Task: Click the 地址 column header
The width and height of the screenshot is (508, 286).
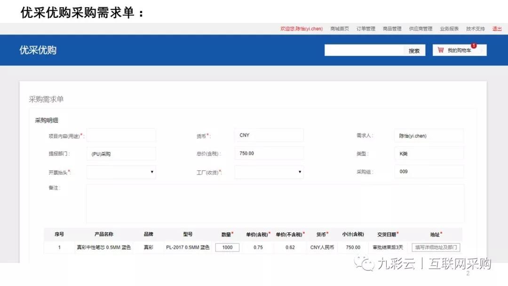Action: point(436,234)
